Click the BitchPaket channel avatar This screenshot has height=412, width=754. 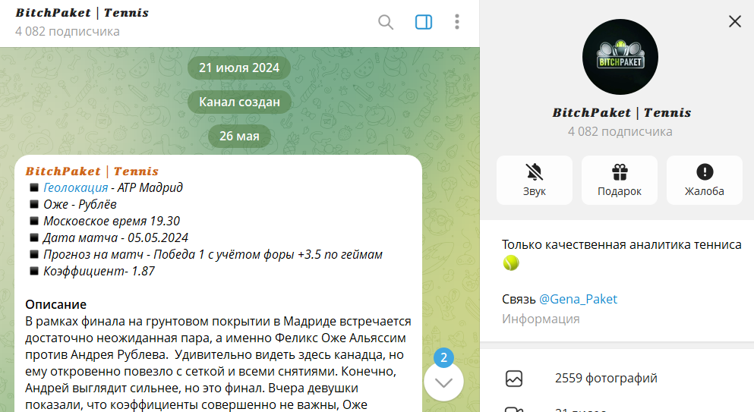click(620, 57)
